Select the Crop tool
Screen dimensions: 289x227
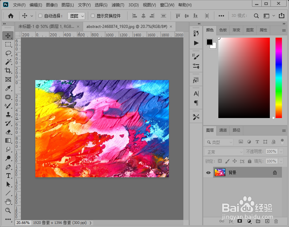8,71
